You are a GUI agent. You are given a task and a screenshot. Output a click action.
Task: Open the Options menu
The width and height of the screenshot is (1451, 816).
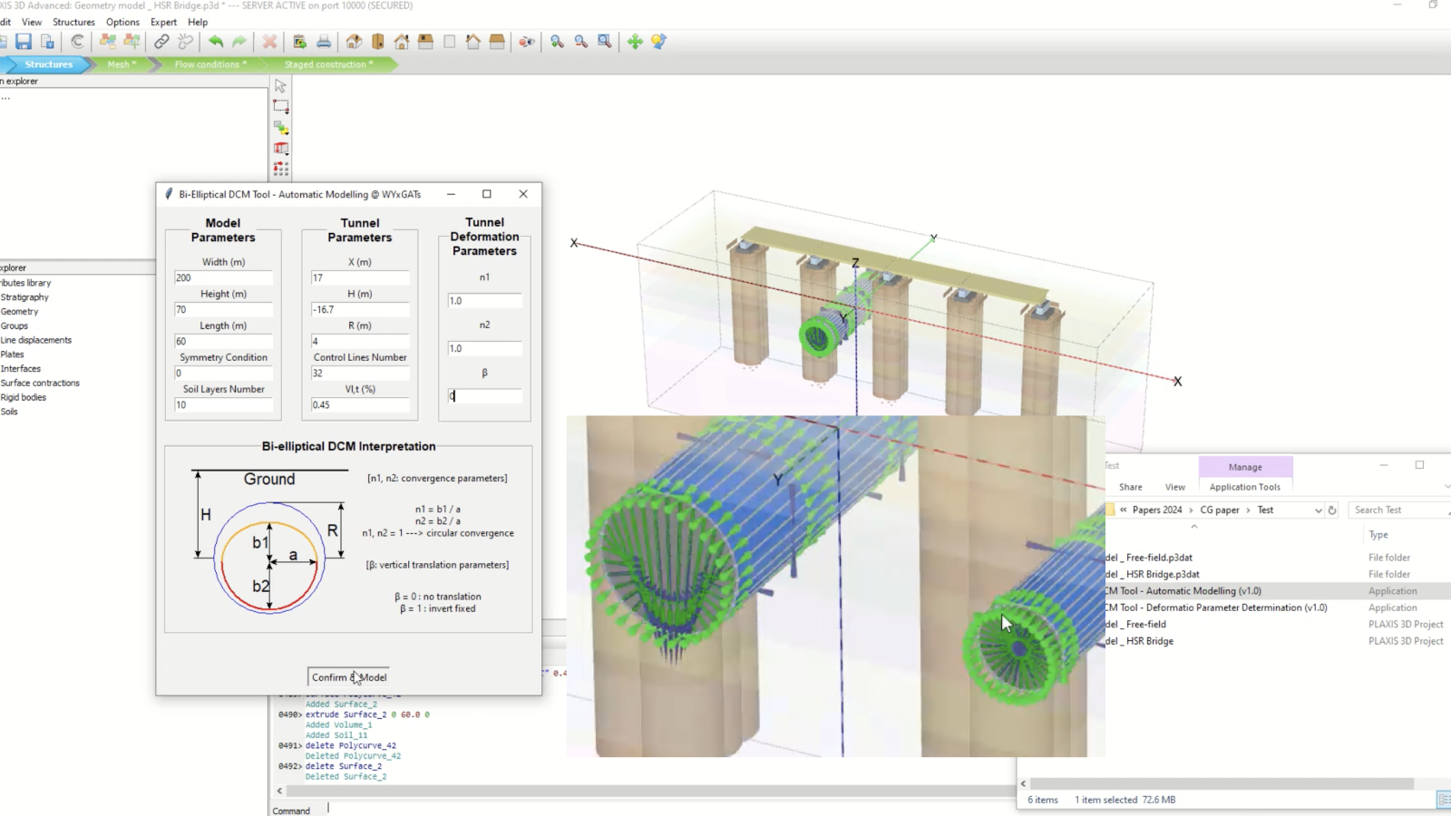coord(122,22)
